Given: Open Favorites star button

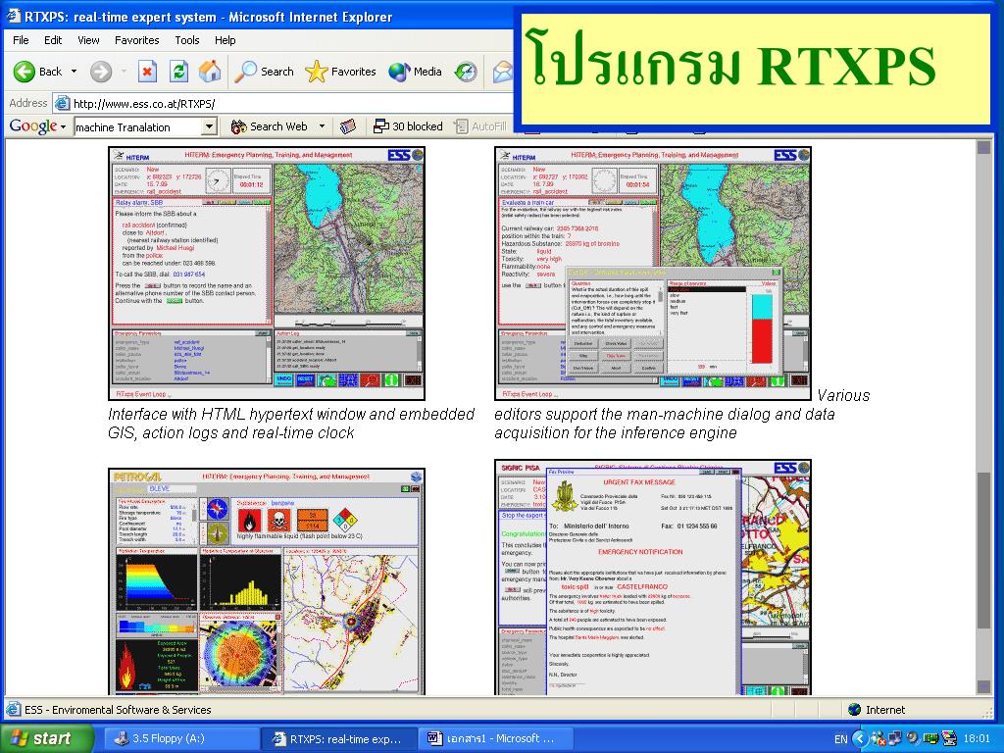Looking at the screenshot, I should point(340,72).
